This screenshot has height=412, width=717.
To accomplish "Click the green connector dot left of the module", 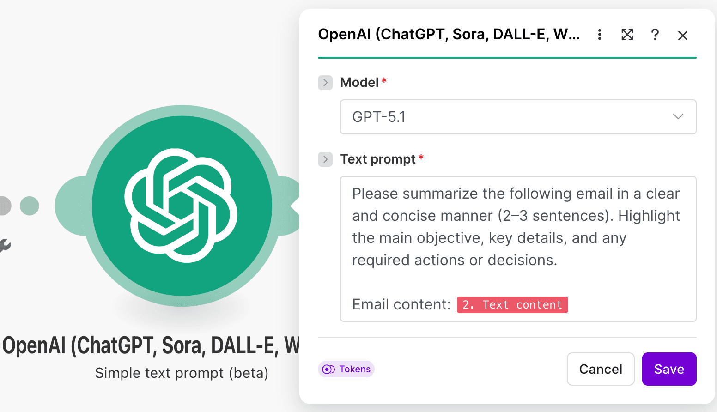I will (29, 206).
